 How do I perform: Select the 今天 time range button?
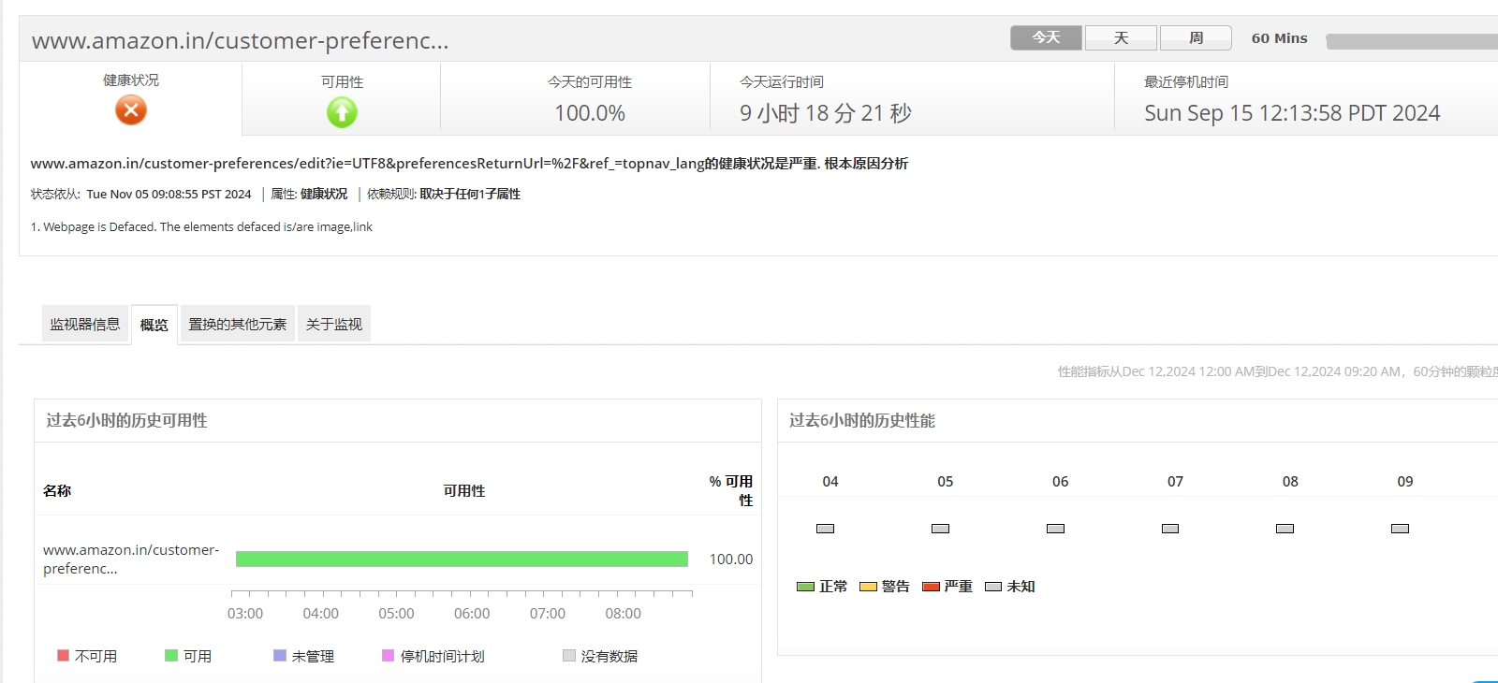(1046, 37)
